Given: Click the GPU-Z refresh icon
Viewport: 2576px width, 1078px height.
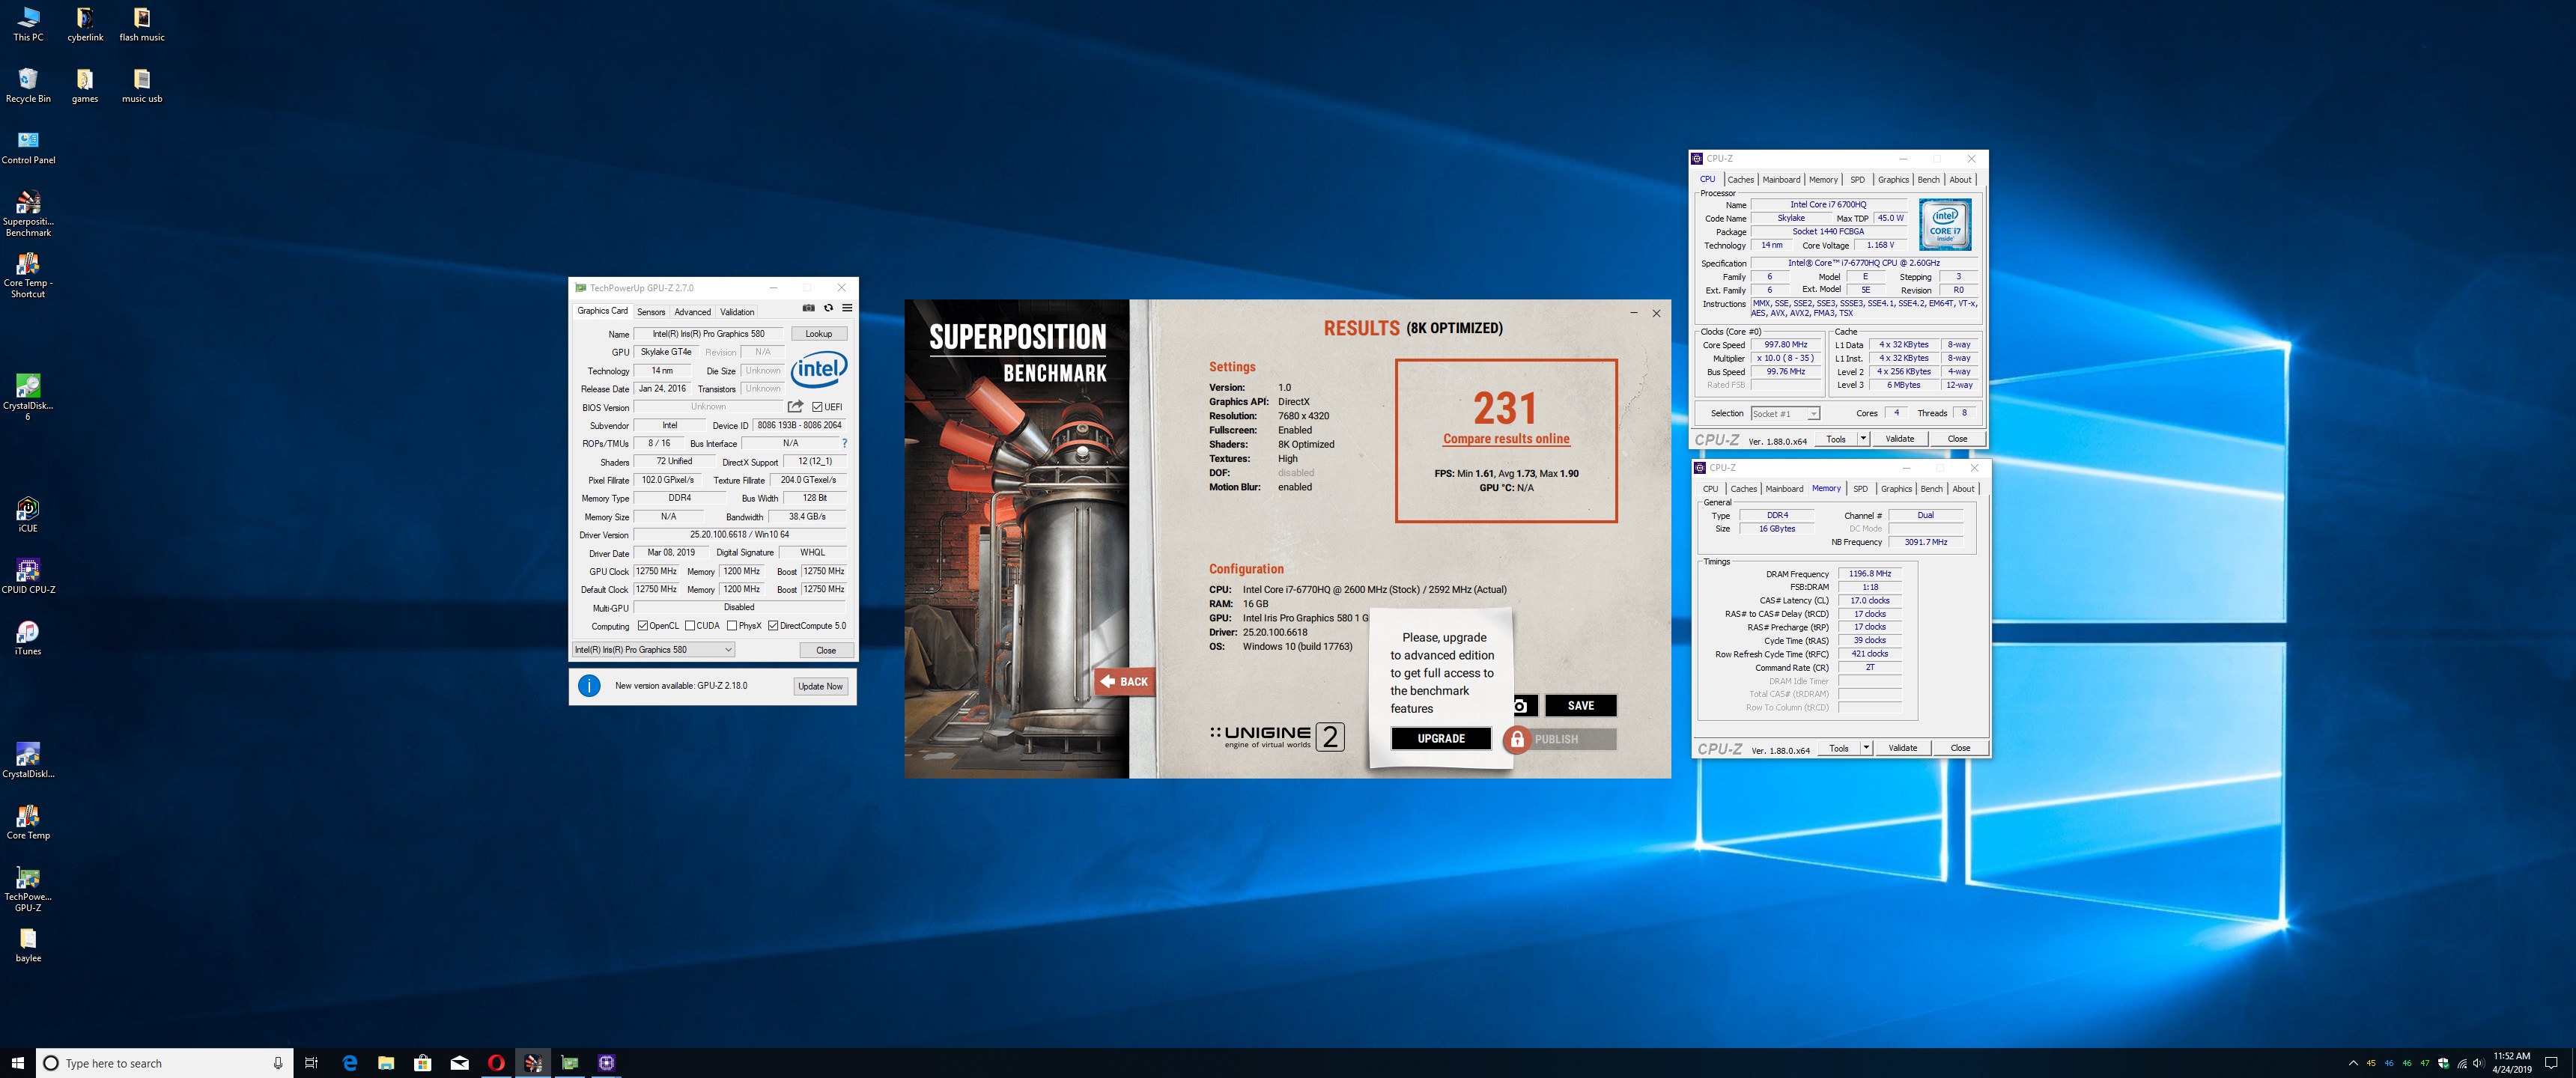Looking at the screenshot, I should coord(828,308).
